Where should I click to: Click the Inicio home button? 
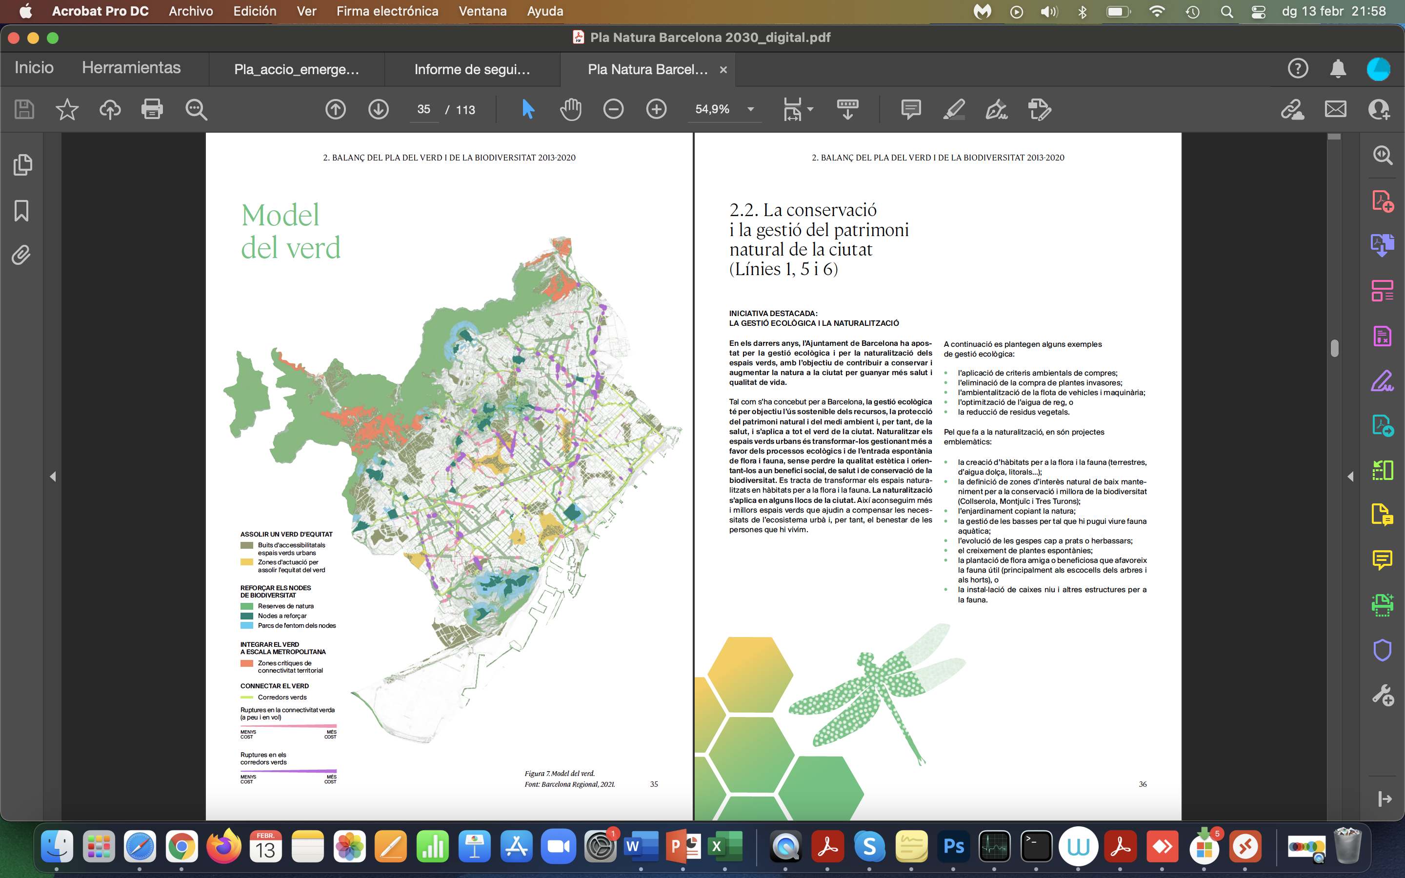[34, 68]
